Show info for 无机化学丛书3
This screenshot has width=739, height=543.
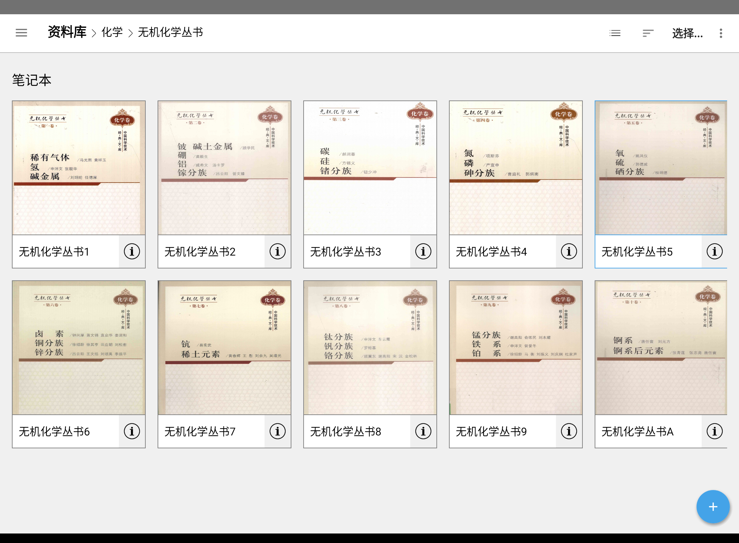[423, 251]
